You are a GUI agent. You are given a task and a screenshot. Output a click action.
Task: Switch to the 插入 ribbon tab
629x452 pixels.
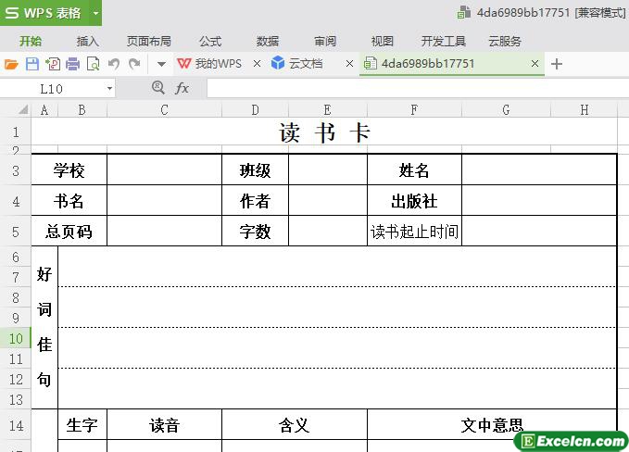88,41
